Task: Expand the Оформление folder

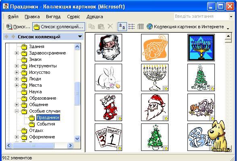Action: point(17,137)
